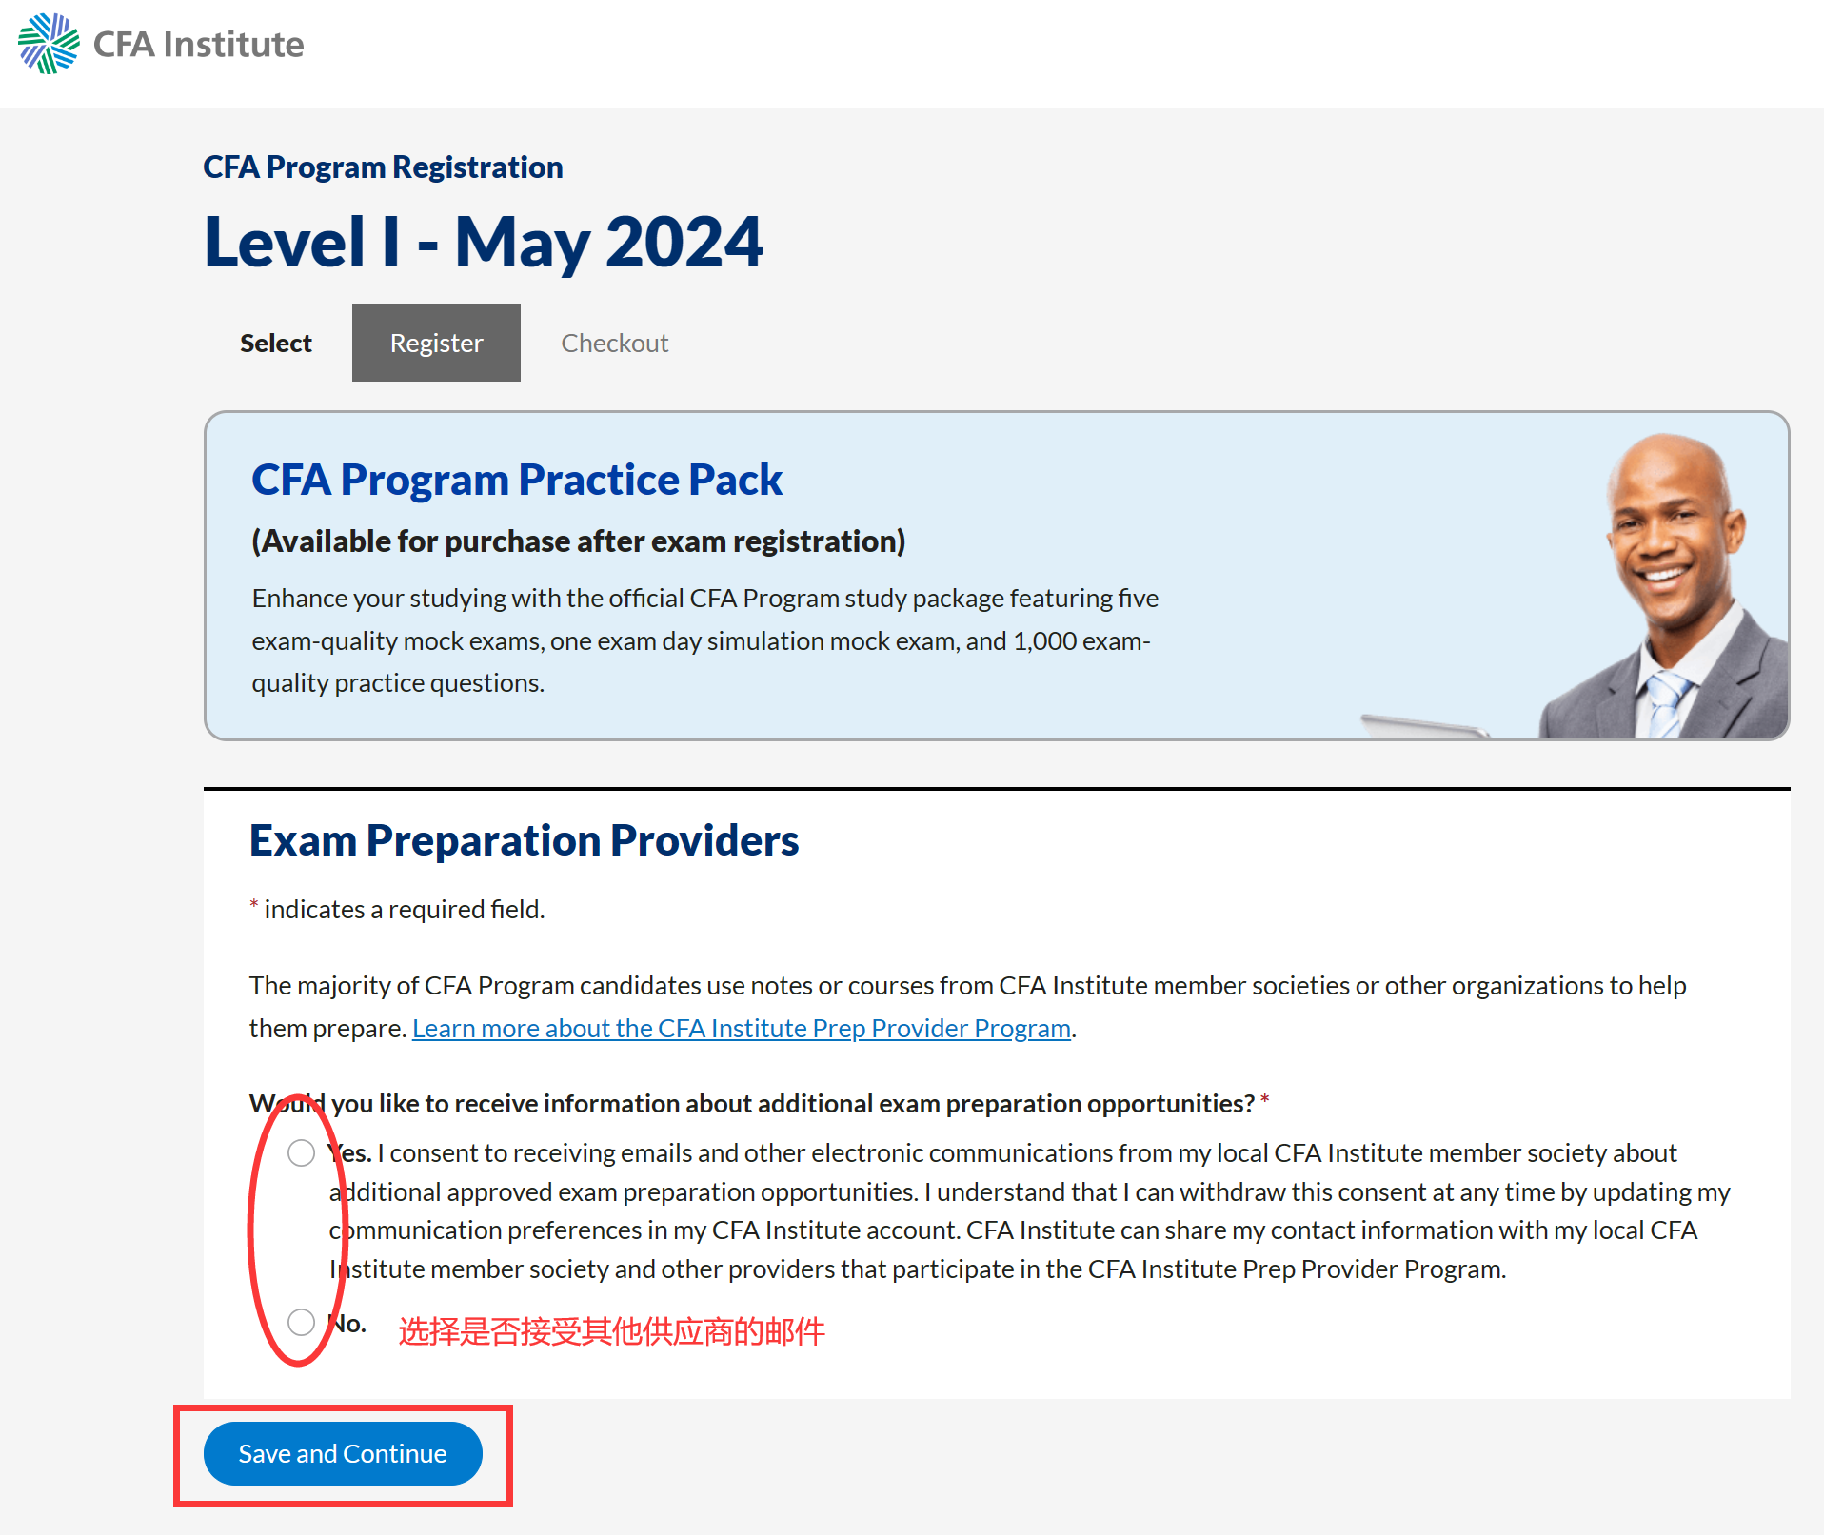Open the Register step tab
The height and width of the screenshot is (1535, 1824).
tap(436, 343)
